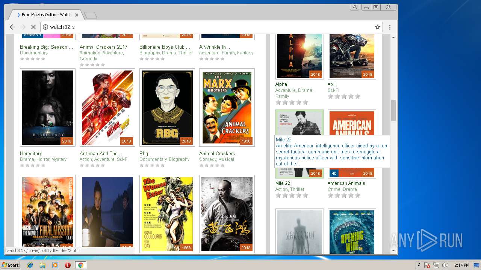Open the volume control tray icon

445,265
